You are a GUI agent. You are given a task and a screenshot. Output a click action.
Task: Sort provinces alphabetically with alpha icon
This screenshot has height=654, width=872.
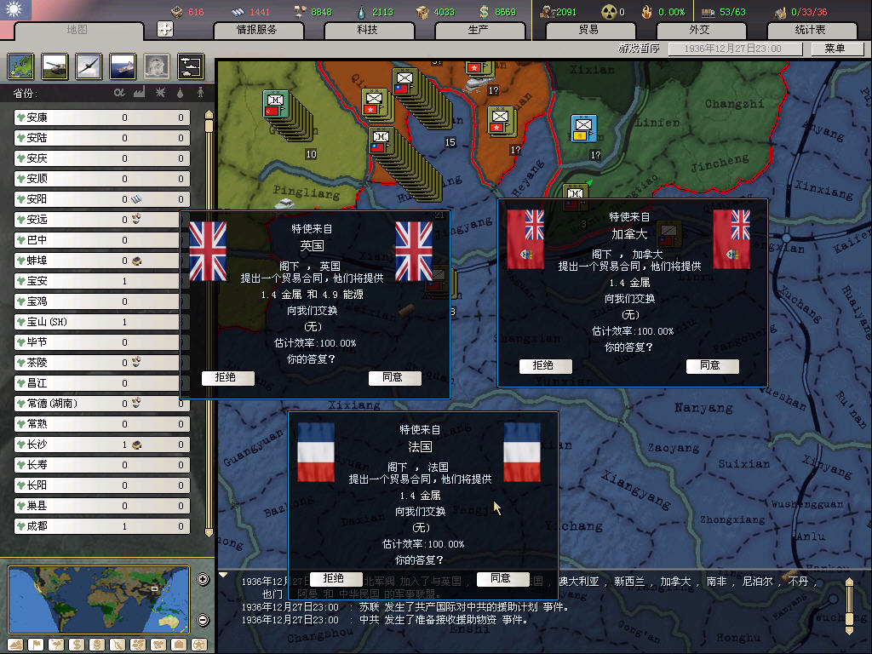pos(119,92)
